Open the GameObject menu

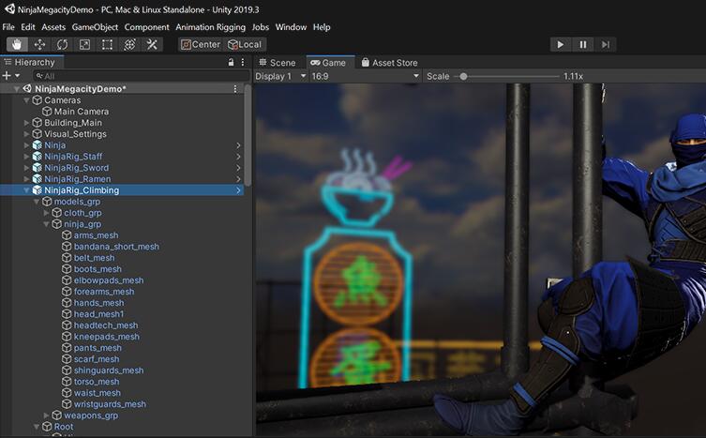coord(95,27)
